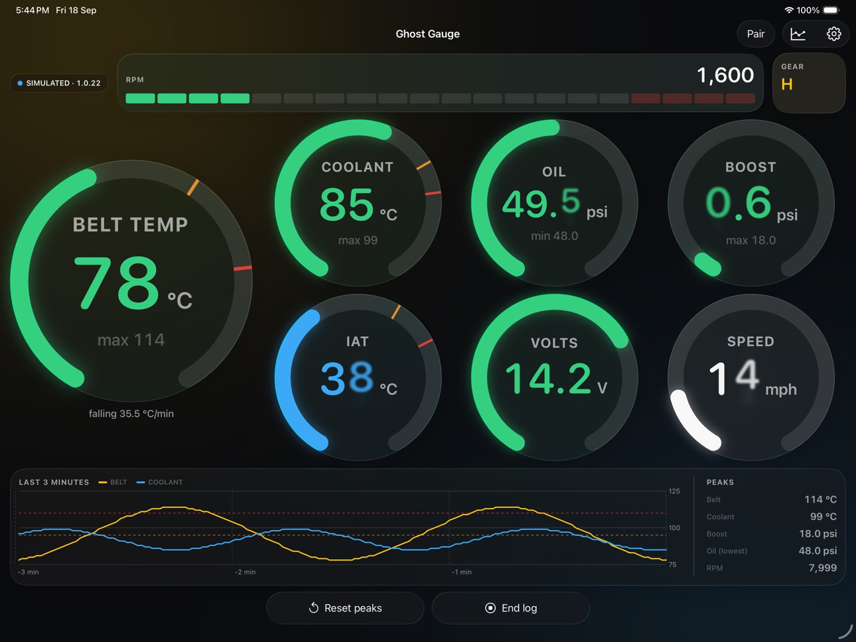Viewport: 856px width, 642px height.
Task: Click Boost peak value 18.0 psi
Action: 818,534
